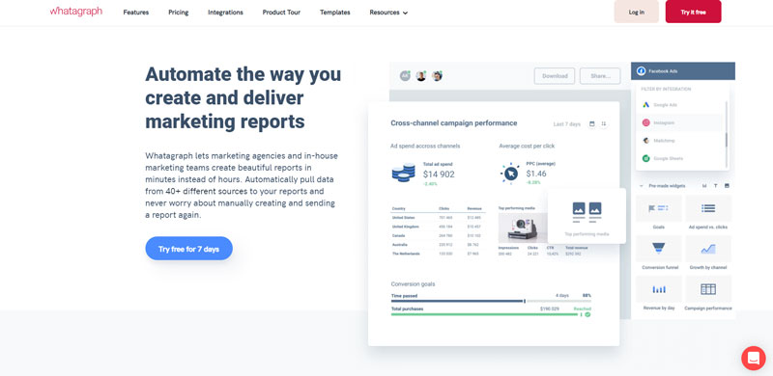
Task: Select the Growth by channel widget
Action: coord(708,248)
